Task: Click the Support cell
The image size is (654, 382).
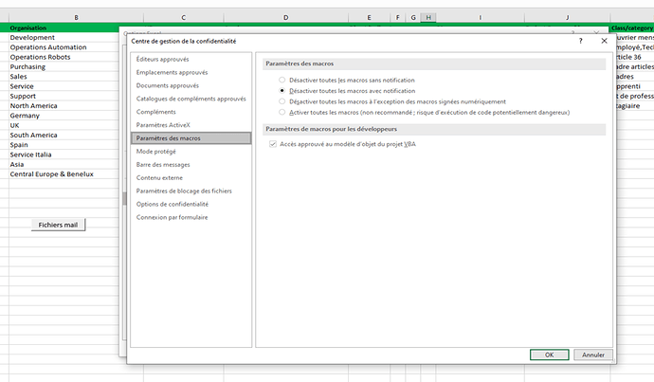Action: coord(64,96)
